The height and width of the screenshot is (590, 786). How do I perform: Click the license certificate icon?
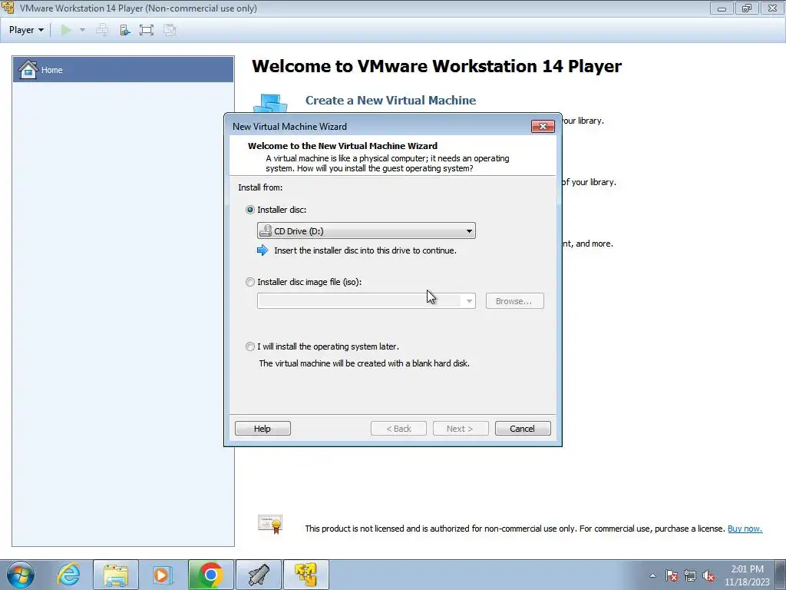[x=271, y=524]
